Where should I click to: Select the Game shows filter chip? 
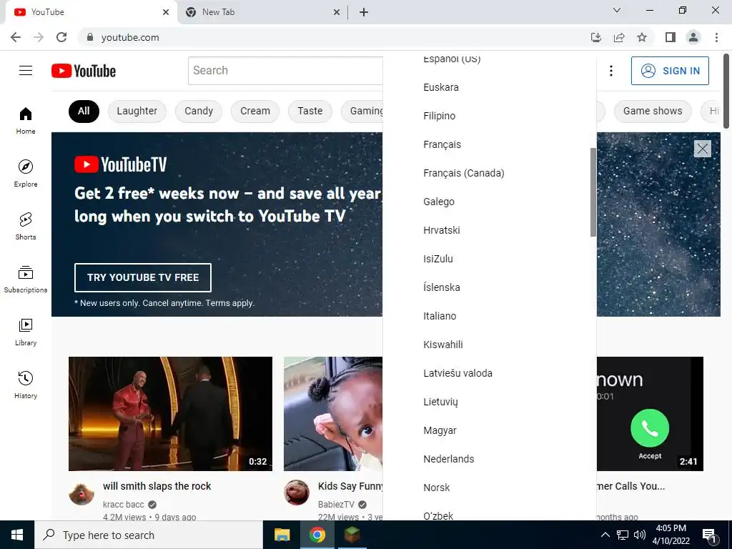[653, 111]
